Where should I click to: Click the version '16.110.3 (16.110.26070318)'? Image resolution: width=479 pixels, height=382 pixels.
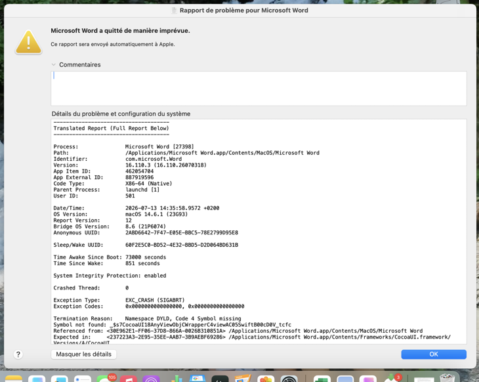coord(166,165)
